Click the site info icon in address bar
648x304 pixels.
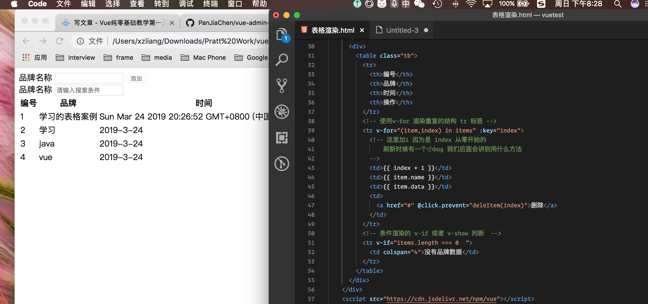click(x=80, y=41)
